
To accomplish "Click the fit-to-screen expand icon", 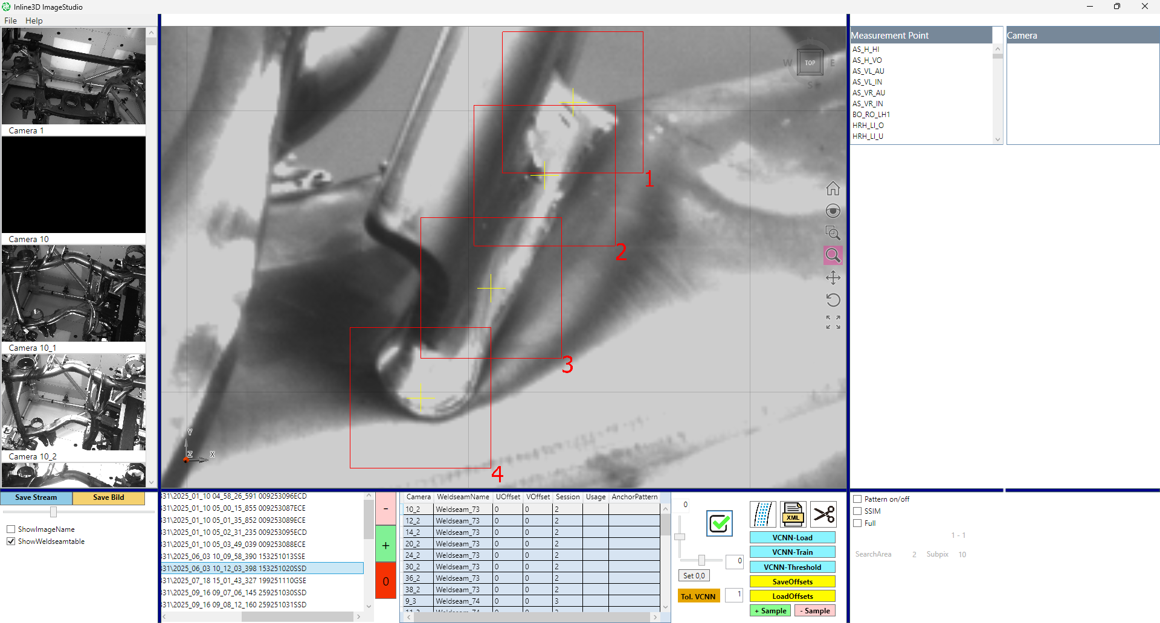I will tap(833, 322).
